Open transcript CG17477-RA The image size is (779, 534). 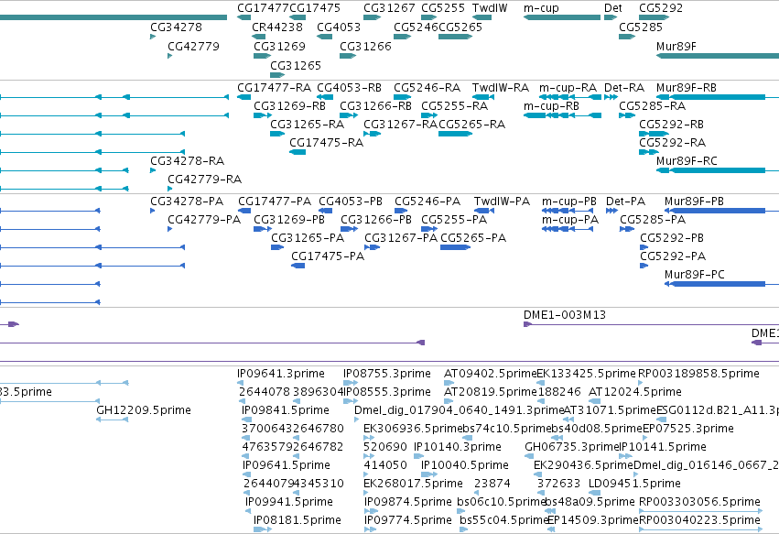click(x=243, y=97)
